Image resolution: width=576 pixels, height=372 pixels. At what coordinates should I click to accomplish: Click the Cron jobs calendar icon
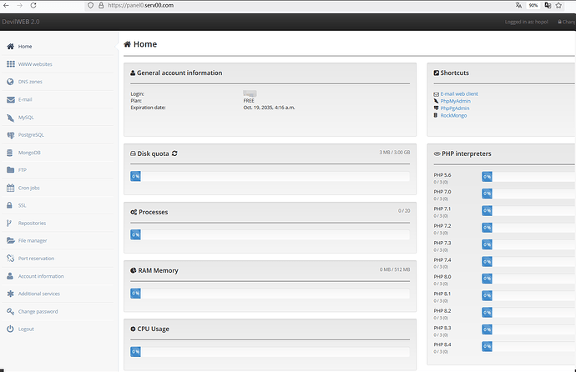pos(10,188)
